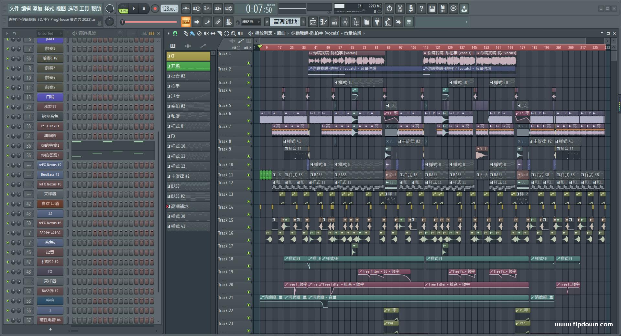Select the 口哨 channel button
Viewport: 621px width, 336px height.
[50, 97]
